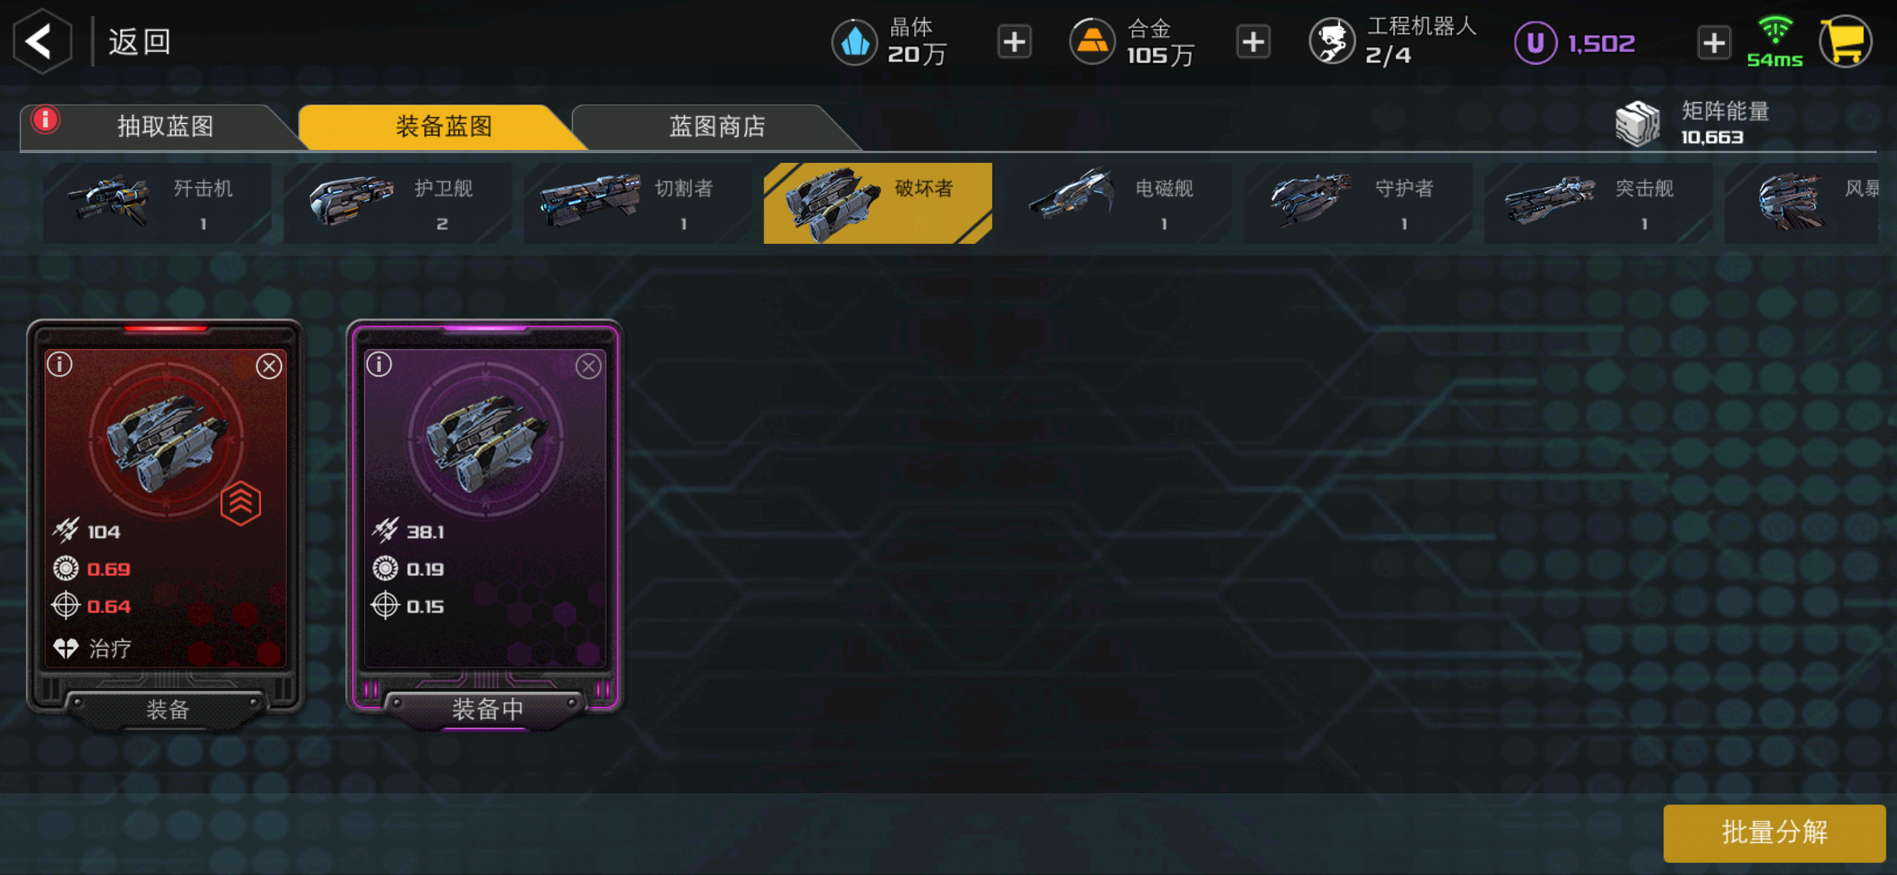Click the 批量分解 button

1775,833
